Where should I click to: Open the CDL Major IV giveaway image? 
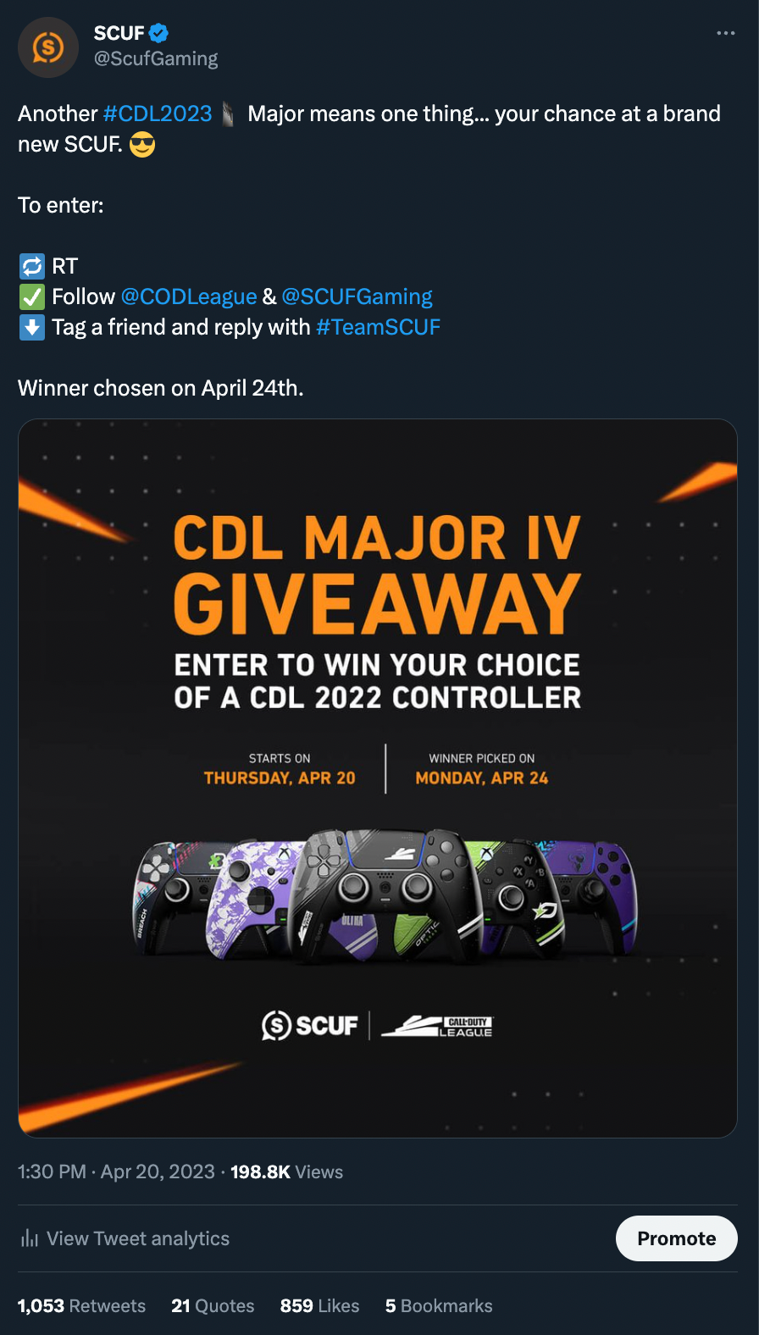(378, 778)
